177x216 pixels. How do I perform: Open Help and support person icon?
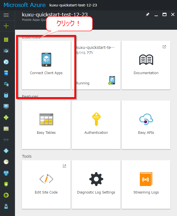(6, 206)
